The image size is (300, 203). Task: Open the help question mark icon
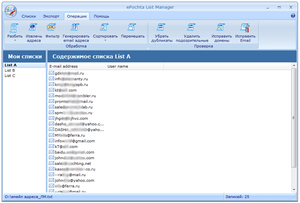coord(293,16)
